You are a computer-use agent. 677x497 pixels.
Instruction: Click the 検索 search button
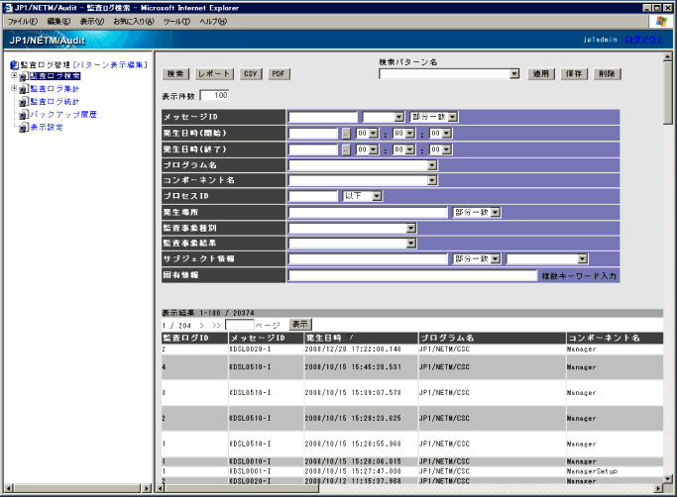[175, 74]
